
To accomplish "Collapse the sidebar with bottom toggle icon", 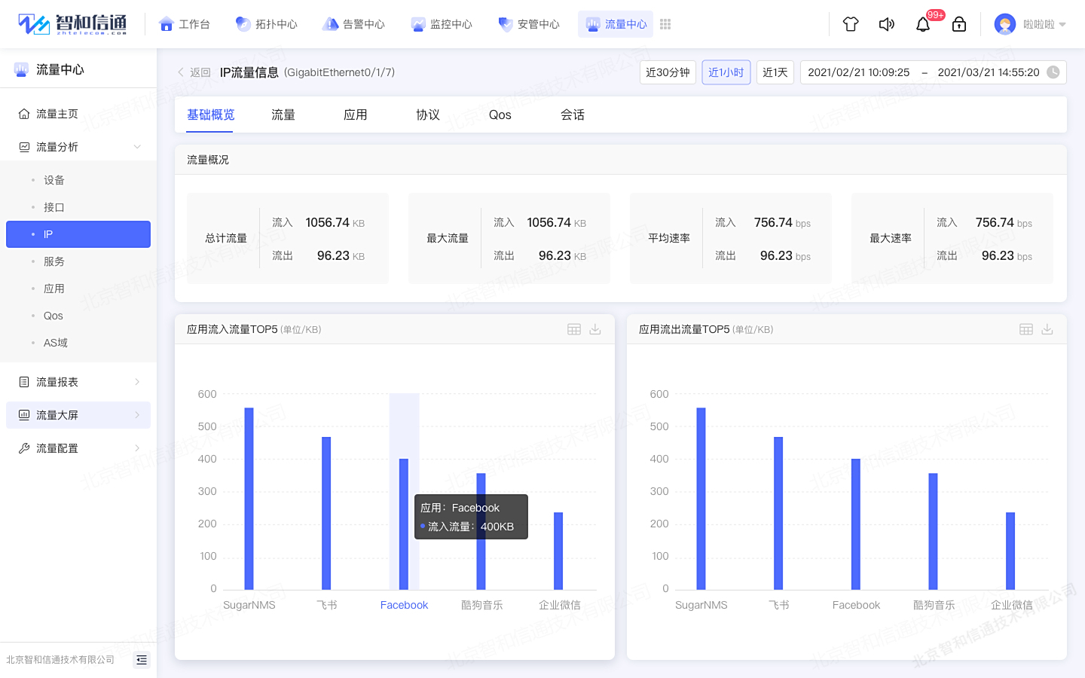I will (x=142, y=660).
